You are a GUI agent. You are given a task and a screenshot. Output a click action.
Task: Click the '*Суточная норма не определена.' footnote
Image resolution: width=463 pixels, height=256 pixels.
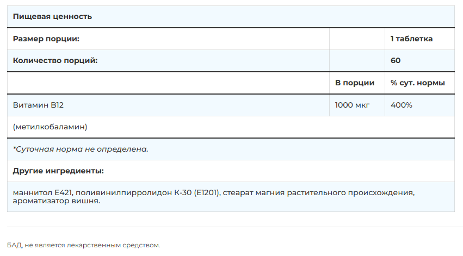coord(81,149)
